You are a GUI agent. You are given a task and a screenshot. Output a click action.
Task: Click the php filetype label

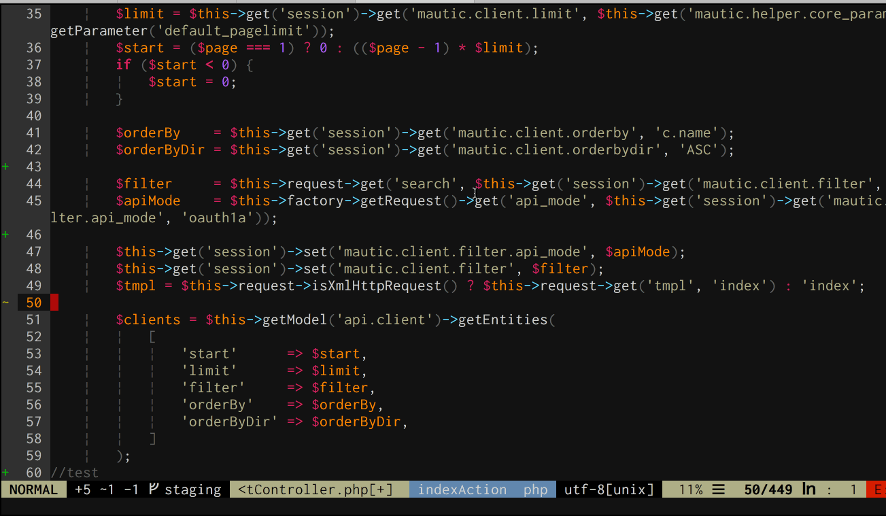[x=536, y=489]
